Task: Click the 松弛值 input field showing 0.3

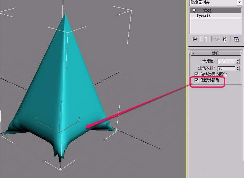Action: coord(226,61)
